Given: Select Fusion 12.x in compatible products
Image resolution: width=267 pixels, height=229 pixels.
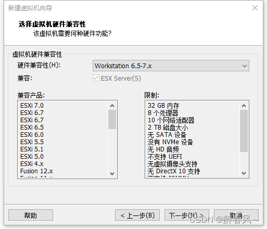Looking at the screenshot, I should pyautogui.click(x=36, y=171).
